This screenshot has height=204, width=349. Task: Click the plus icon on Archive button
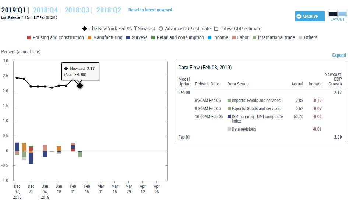coord(299,17)
